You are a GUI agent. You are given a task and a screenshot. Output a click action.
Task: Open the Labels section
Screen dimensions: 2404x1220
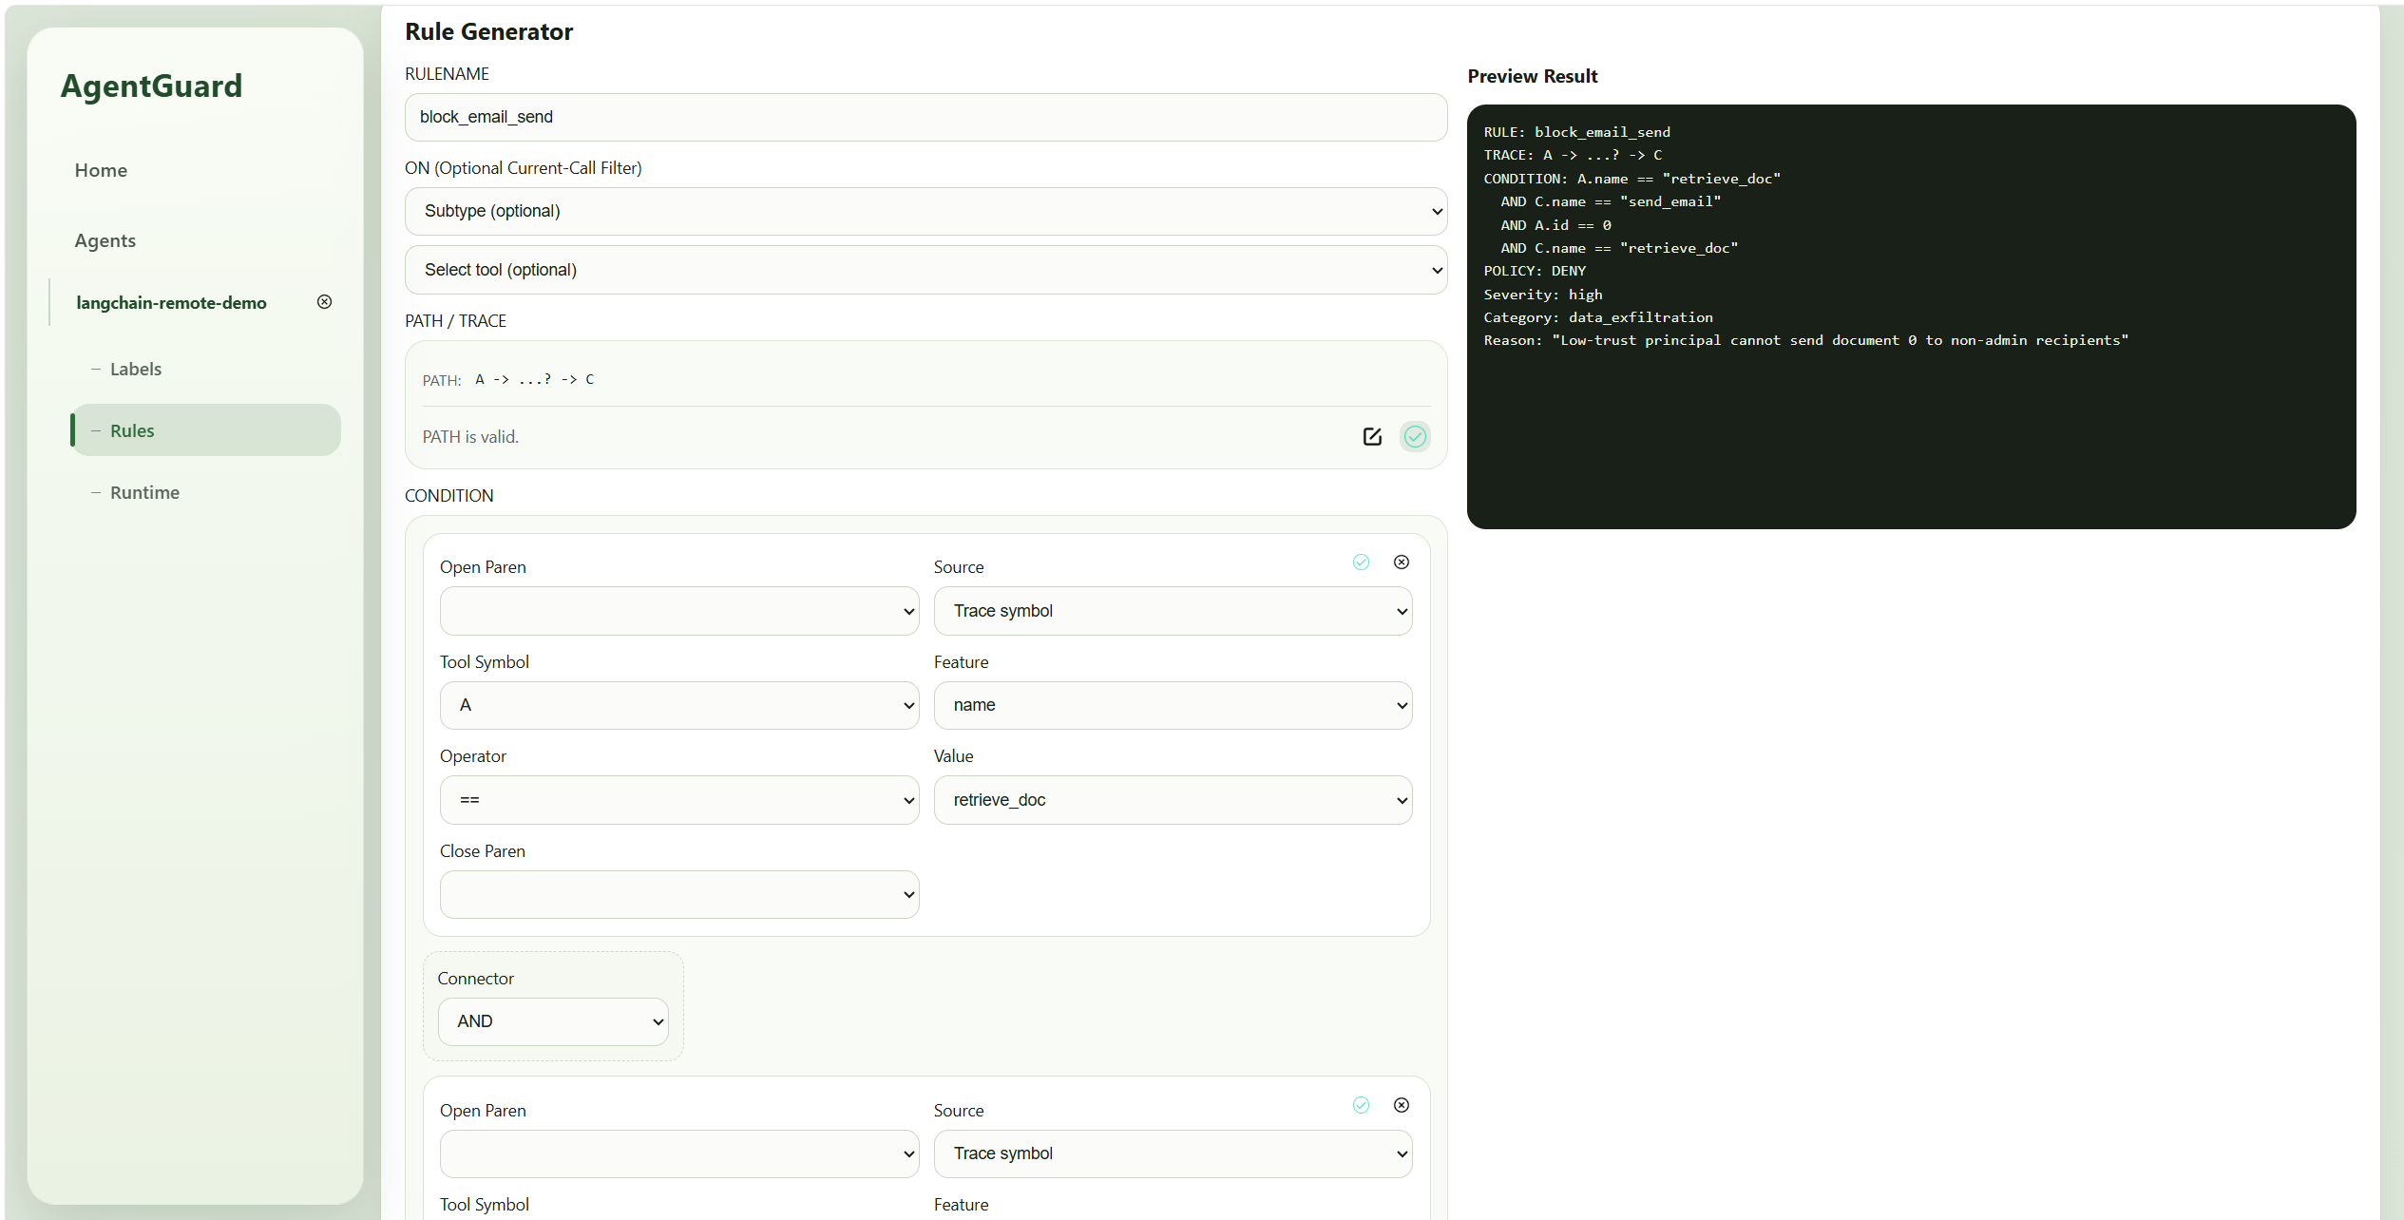(135, 369)
